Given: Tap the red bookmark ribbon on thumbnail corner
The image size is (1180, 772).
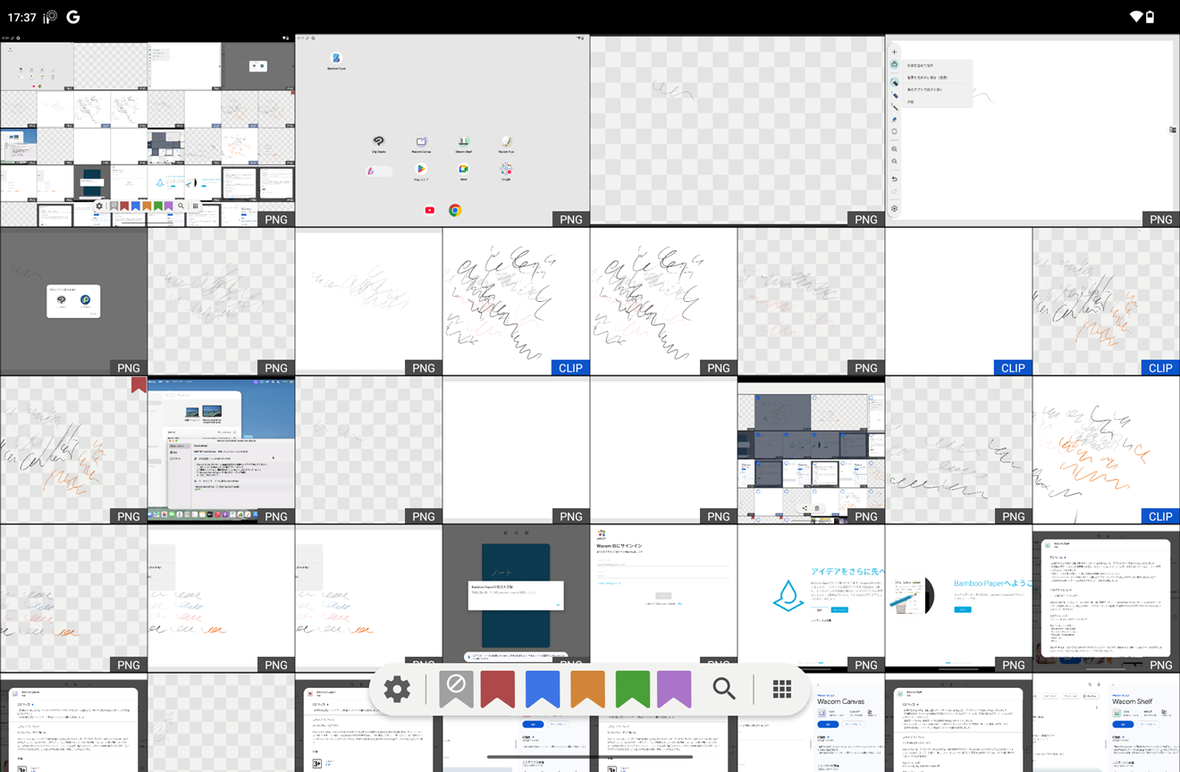Looking at the screenshot, I should [x=139, y=384].
